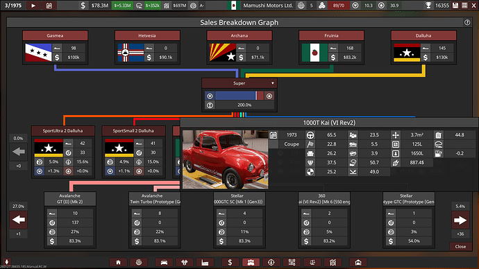The image size is (479, 269).
Task: Open the finances dollar tab in bottom bar
Action: tap(230, 262)
